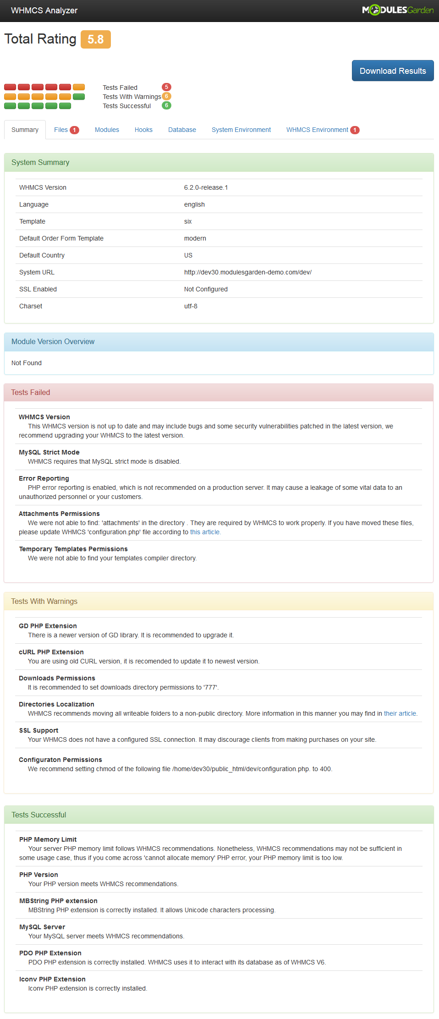Screen dimensions: 439x1019
Task: Click the System Summary panel heading
Action: click(219, 162)
